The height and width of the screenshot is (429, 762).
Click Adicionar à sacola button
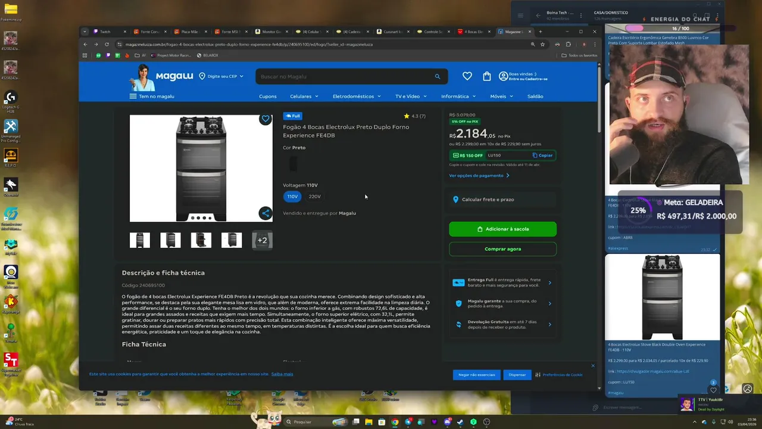click(x=502, y=229)
